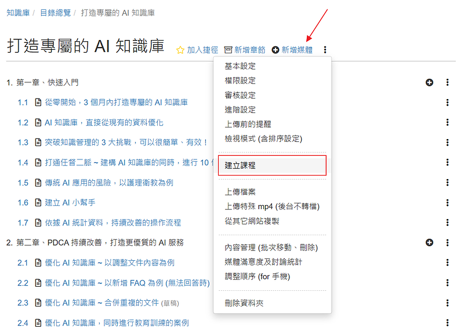This screenshot has height=332, width=464.
Task: Go to 知識庫 breadcrumb link
Action: pos(19,12)
